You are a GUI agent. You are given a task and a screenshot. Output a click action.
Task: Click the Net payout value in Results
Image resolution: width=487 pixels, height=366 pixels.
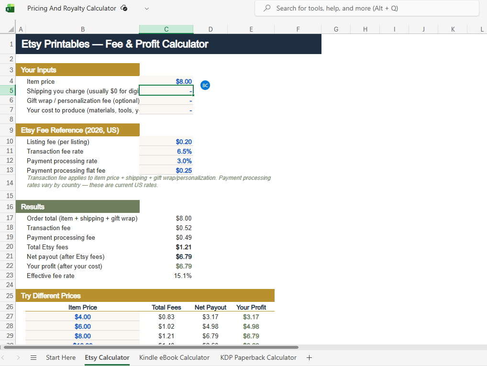184,256
